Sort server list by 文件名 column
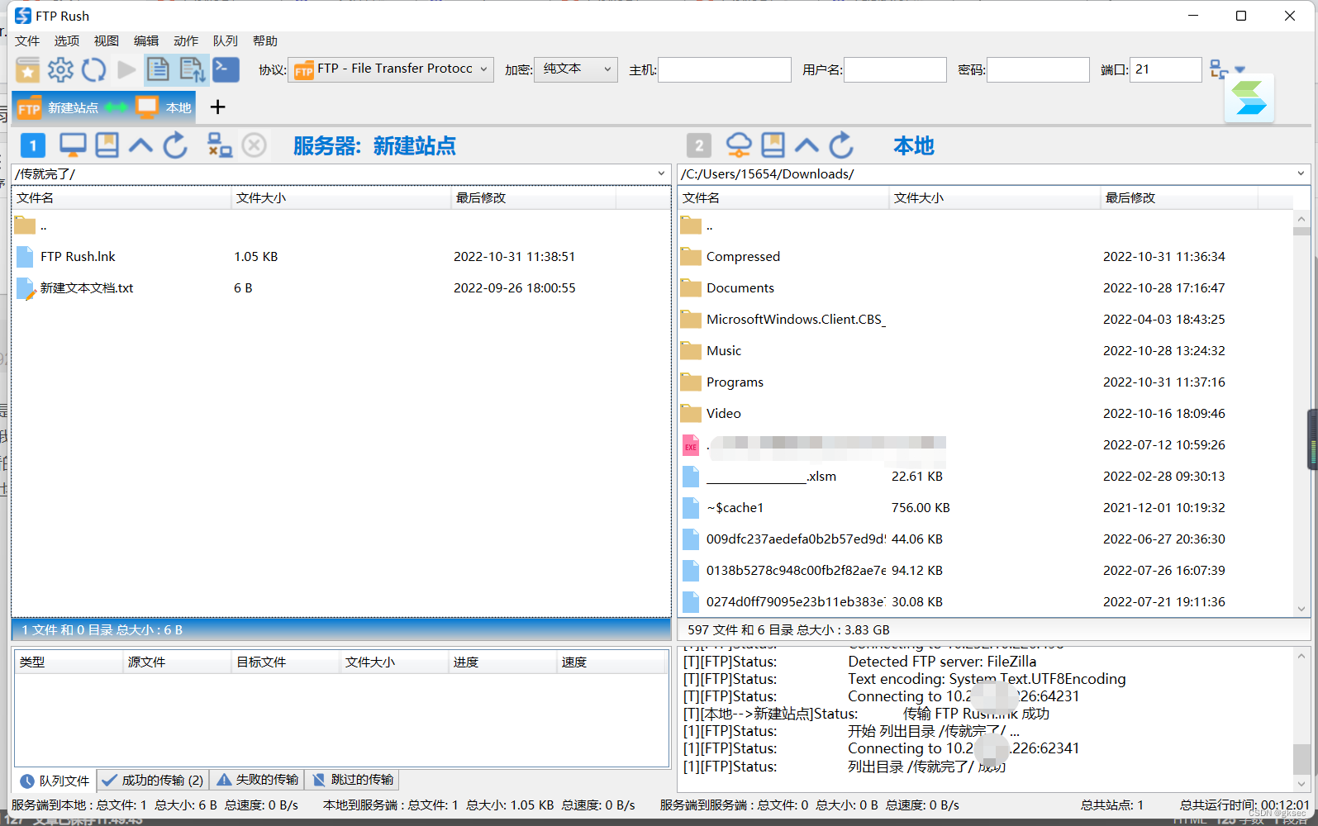Screen dimensions: 1318x826 pos(121,198)
